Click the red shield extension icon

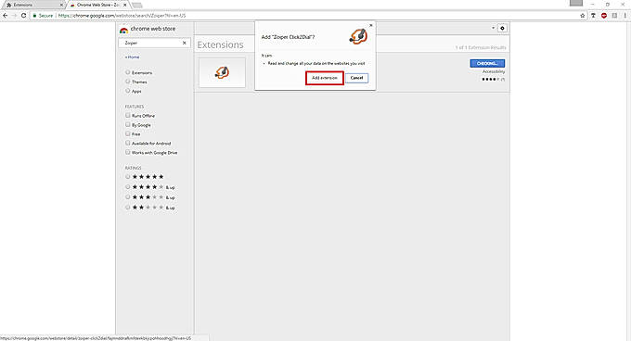[604, 15]
